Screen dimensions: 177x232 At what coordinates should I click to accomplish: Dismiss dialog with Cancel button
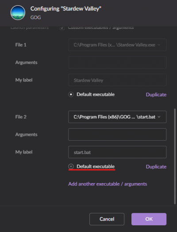pyautogui.click(x=107, y=219)
